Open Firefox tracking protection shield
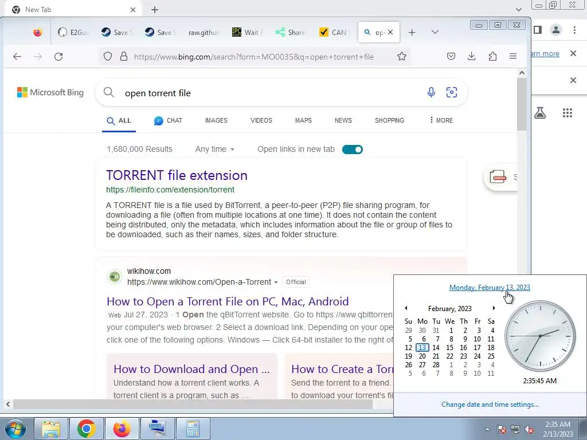Image resolution: width=587 pixels, height=440 pixels. click(108, 57)
